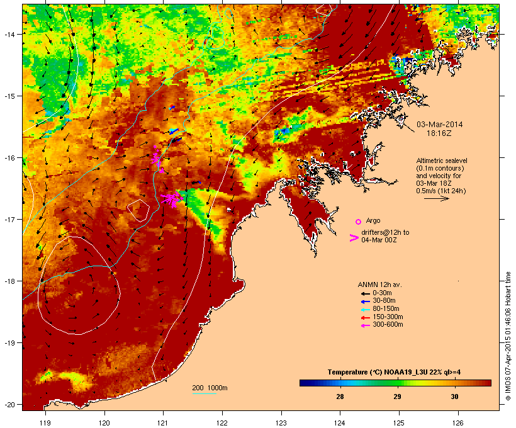Screen dimensions: 516x428
Task: Click the latitude label -17
Action: point(9,219)
